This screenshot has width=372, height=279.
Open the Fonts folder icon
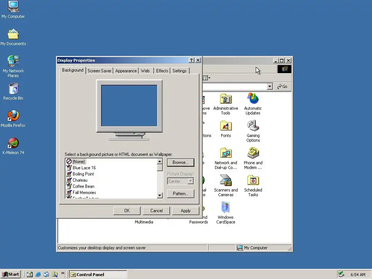[226, 129]
